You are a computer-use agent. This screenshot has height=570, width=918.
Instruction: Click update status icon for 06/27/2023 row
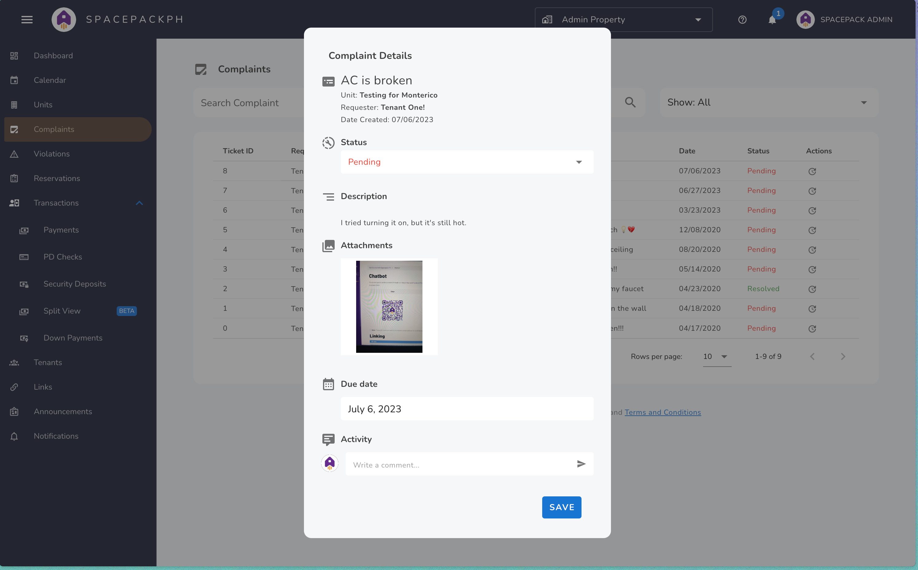coord(812,191)
